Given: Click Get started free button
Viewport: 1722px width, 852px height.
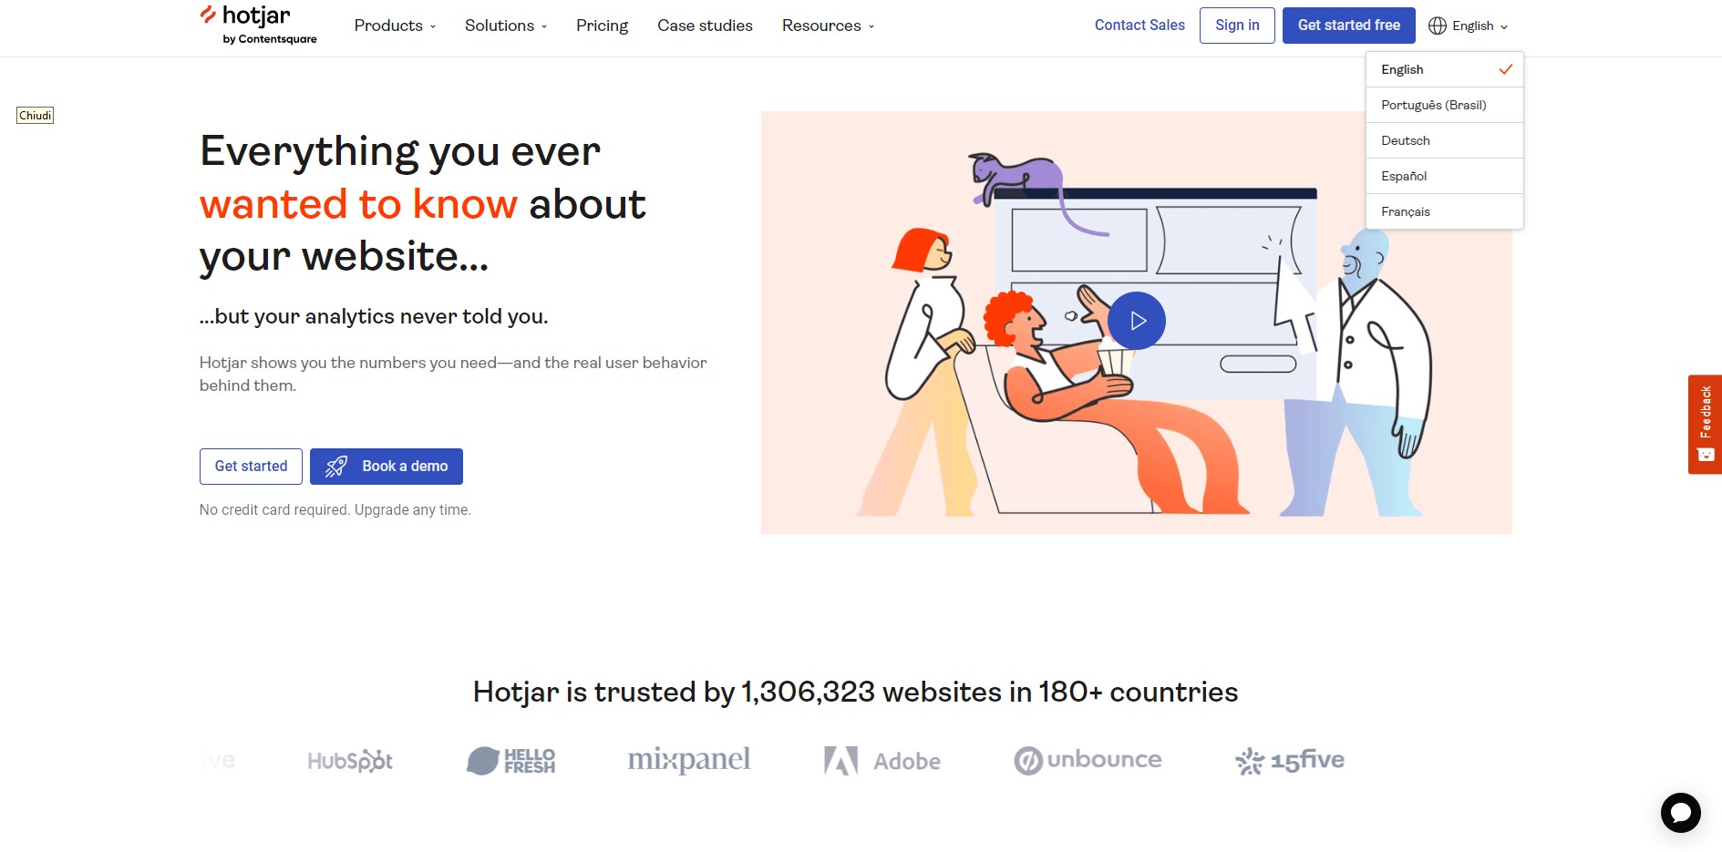Looking at the screenshot, I should point(1348,26).
